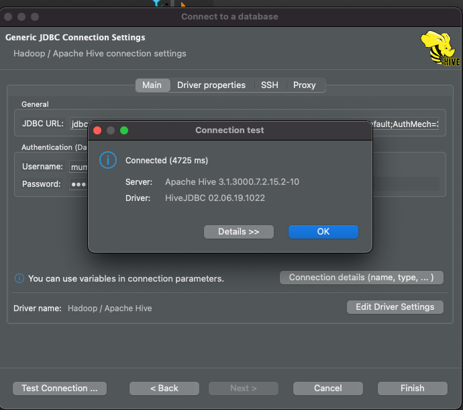Image resolution: width=463 pixels, height=410 pixels.
Task: Click Test Connection ... button
Action: pos(60,388)
